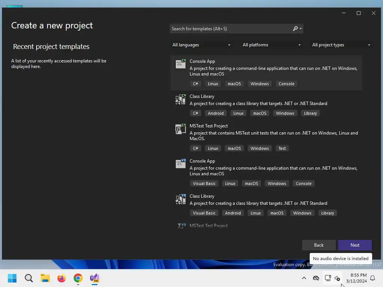Screen dimensions: 383x287
Task: Click the search magnifier icon in template search
Action: [295, 28]
